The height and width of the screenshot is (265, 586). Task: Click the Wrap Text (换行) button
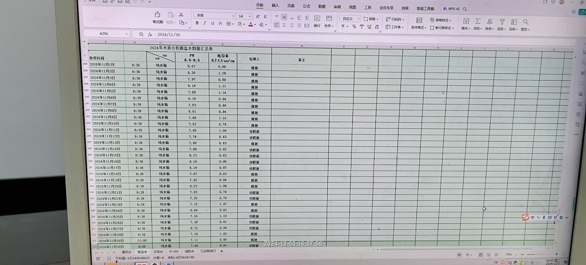click(x=317, y=21)
